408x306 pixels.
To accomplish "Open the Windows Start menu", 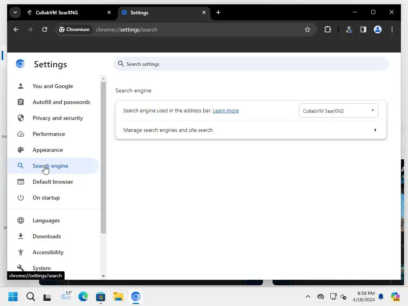I will (13, 296).
